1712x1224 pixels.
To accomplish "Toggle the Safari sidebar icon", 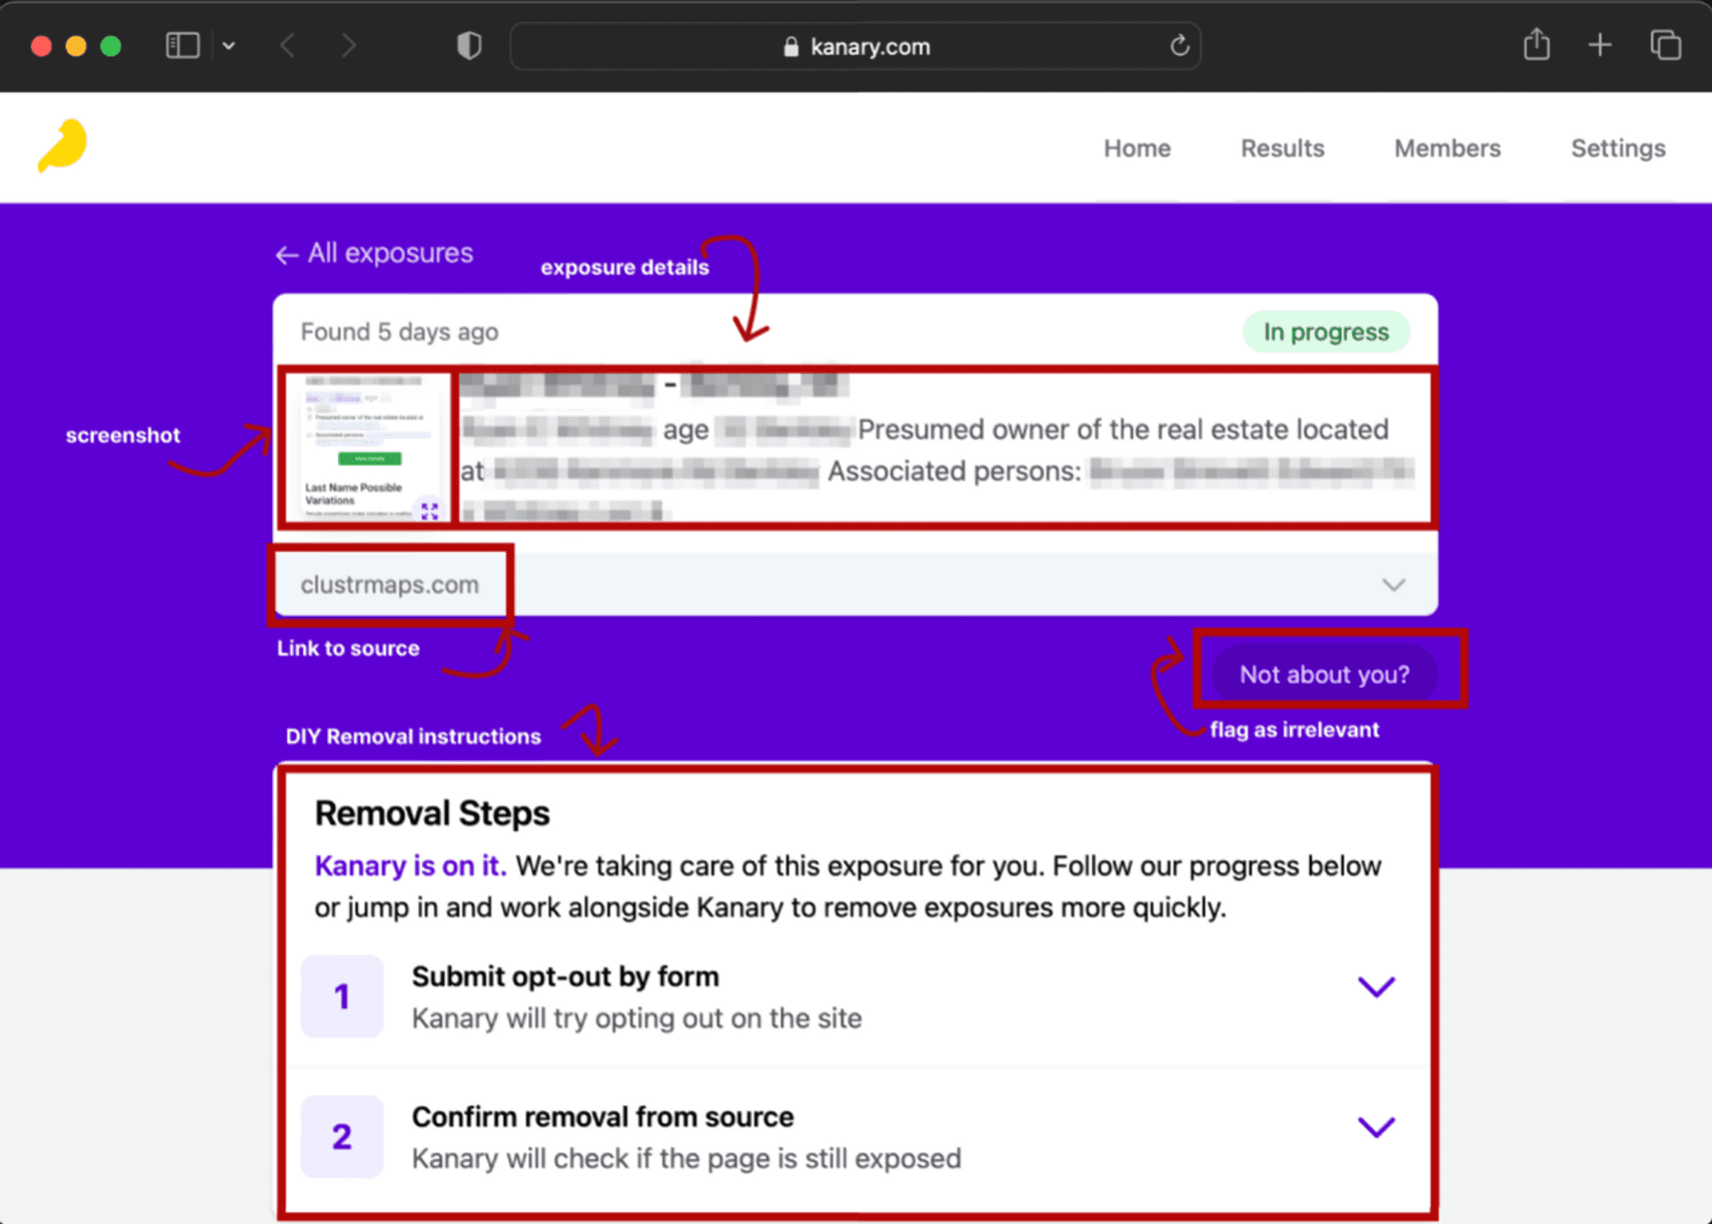I will [181, 45].
